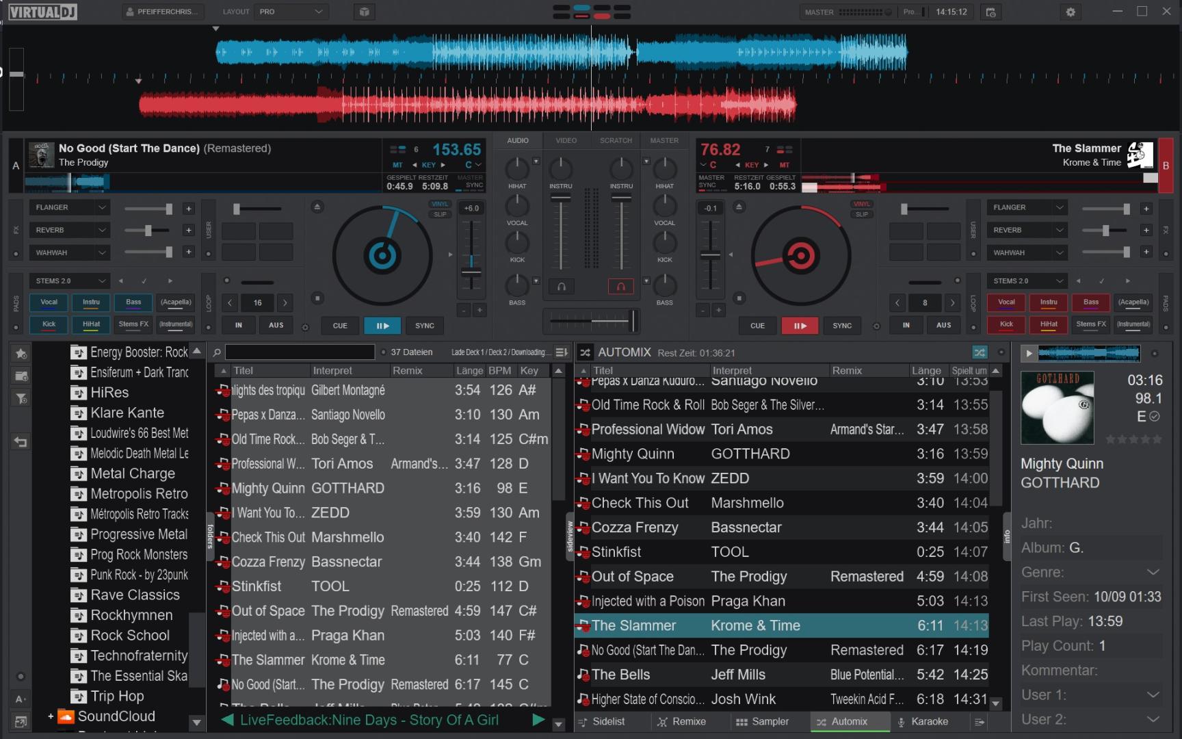Click deck B SYNC button

click(842, 326)
